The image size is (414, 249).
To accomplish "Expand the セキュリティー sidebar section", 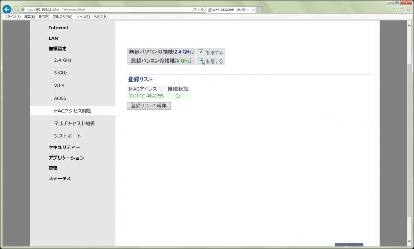I will (x=64, y=147).
